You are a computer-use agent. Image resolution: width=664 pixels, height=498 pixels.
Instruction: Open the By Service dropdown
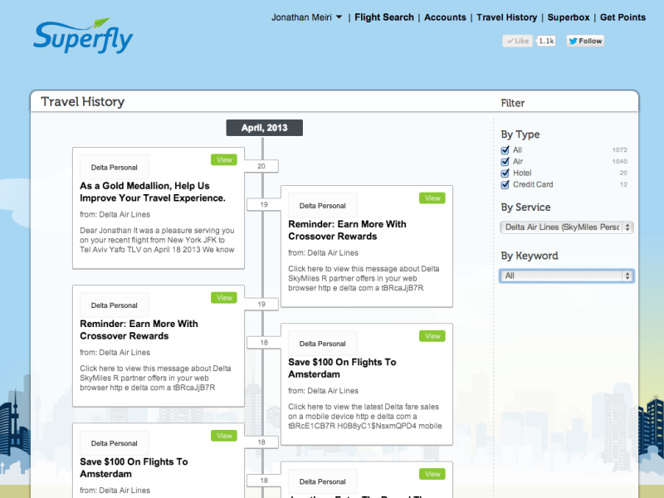coord(567,227)
